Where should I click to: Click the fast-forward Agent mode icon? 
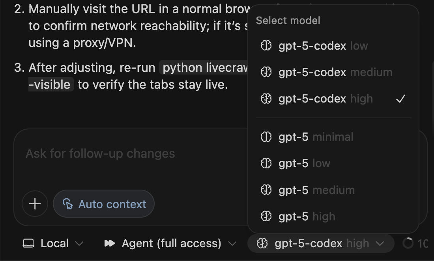(109, 243)
